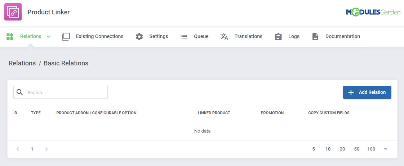Viewport: 404px width, 166px height.
Task: Click the Add Relation button
Action: point(367,92)
